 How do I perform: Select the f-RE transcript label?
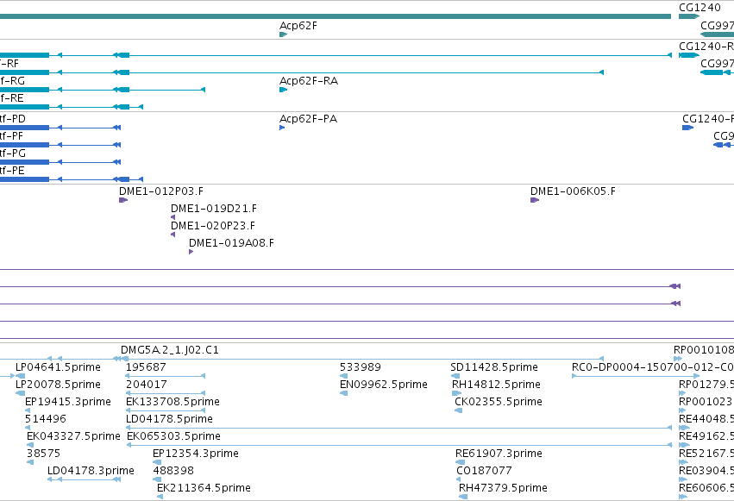pos(12,98)
